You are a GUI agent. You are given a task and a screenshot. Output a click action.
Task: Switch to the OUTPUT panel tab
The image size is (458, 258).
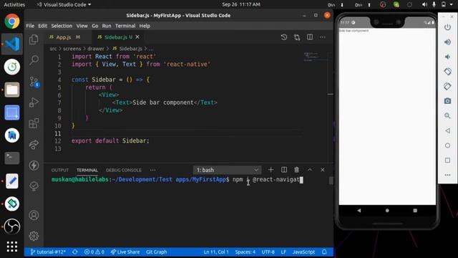click(60, 170)
